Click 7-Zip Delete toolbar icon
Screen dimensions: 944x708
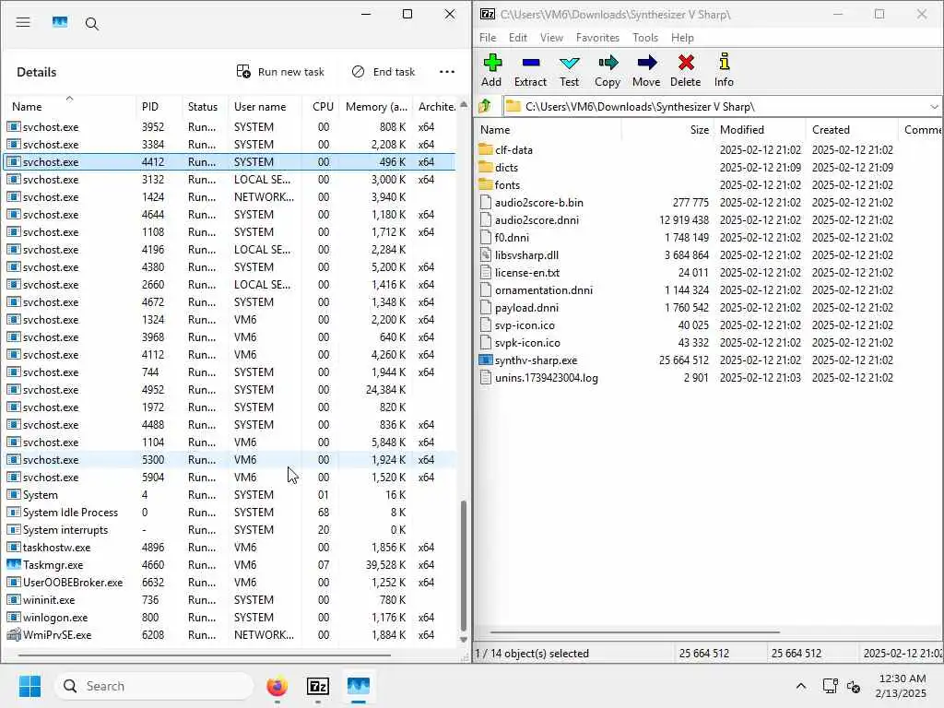[x=685, y=70]
